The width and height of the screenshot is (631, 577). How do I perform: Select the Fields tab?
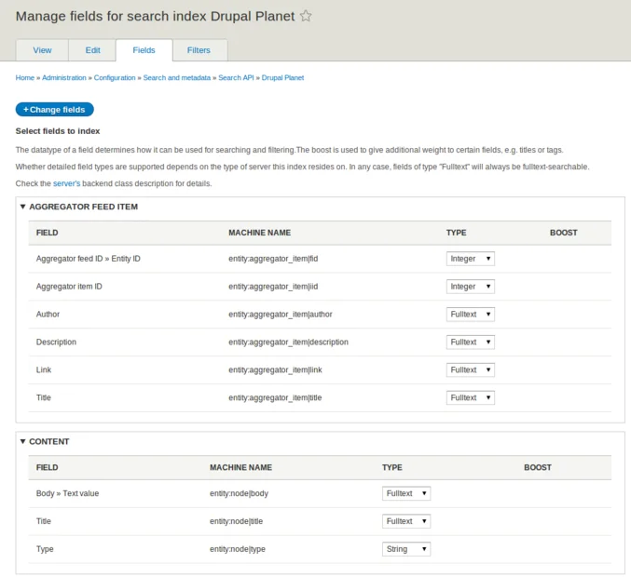tap(144, 50)
